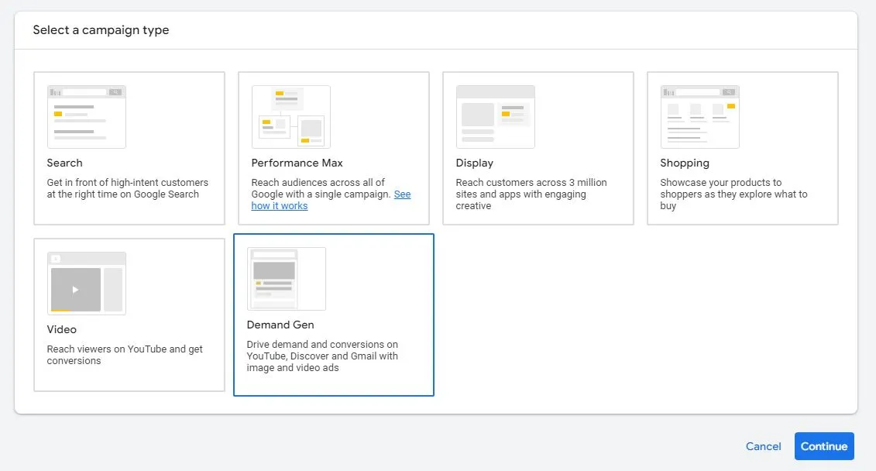
Task: Click 'Reach audiences across all of Google' text
Action: [x=321, y=188]
